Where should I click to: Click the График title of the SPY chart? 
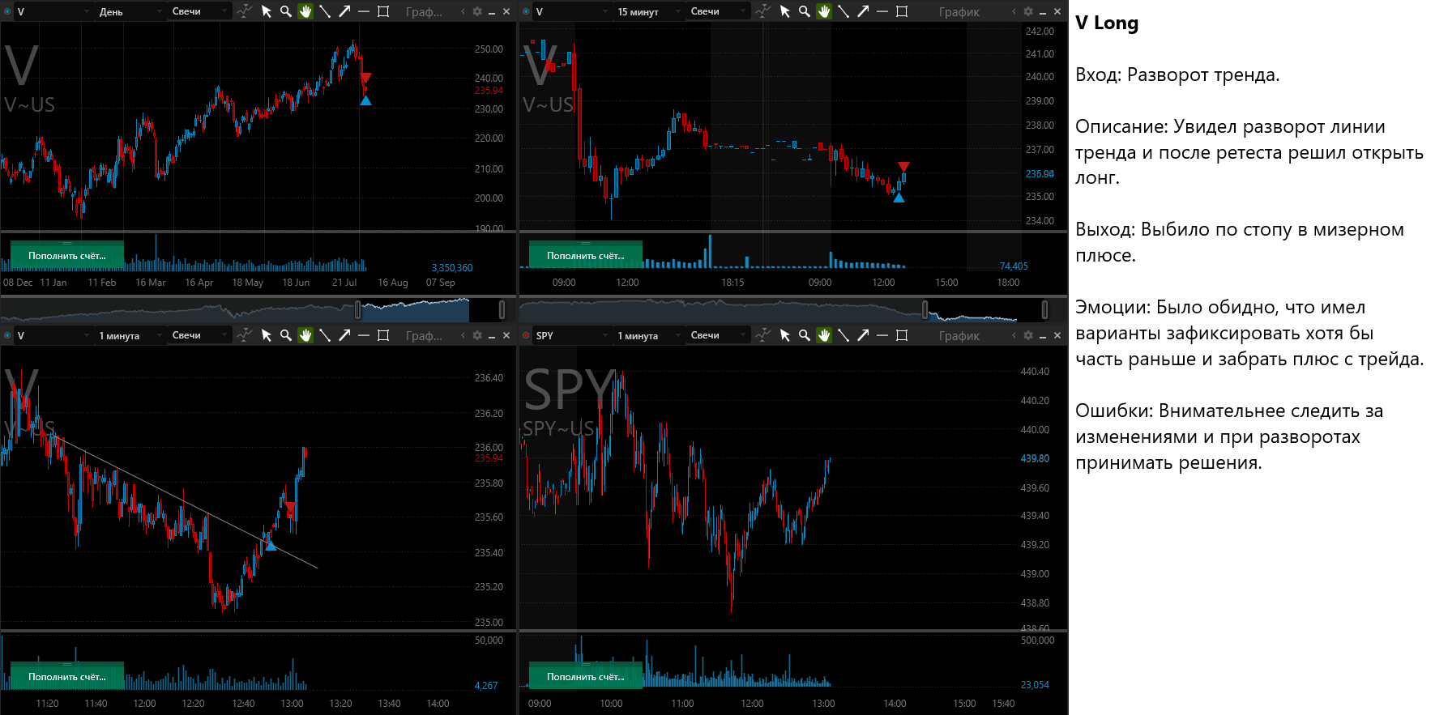959,335
